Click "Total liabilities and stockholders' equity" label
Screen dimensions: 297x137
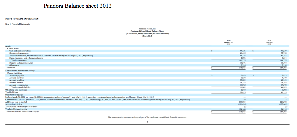[22, 111]
